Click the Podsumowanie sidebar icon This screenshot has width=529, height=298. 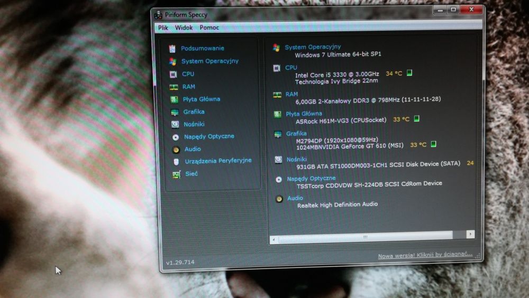click(172, 49)
